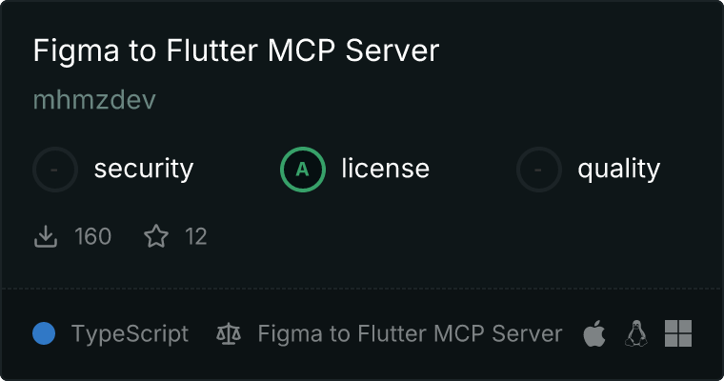724x381 pixels.
Task: Click the license scales icon
Action: (x=229, y=334)
